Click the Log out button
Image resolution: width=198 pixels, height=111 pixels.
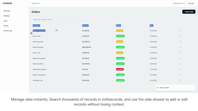(x=191, y=3)
